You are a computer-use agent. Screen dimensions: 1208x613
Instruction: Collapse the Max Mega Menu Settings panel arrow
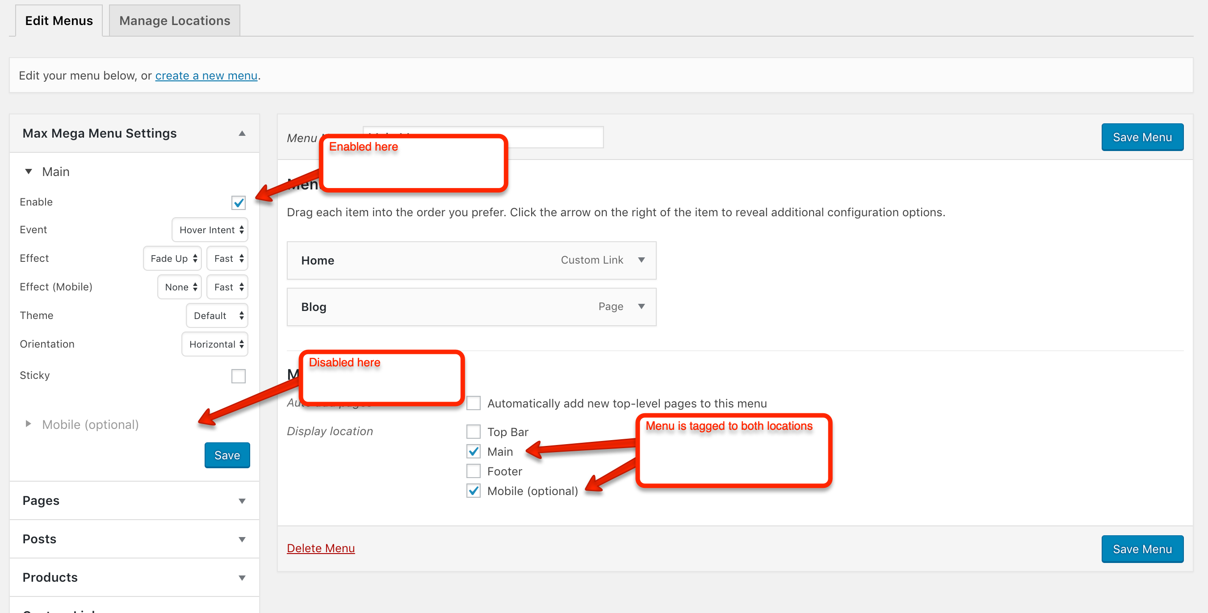tap(242, 133)
